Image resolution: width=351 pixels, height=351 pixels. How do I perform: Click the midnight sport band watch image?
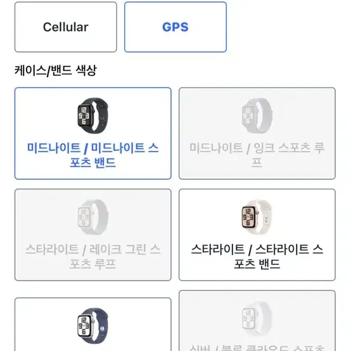[93, 115]
